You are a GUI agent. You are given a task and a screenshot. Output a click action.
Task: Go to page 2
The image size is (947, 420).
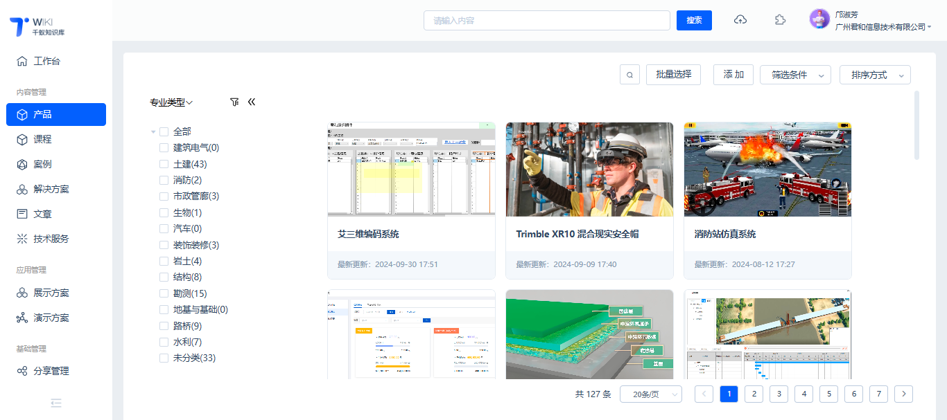pos(754,394)
